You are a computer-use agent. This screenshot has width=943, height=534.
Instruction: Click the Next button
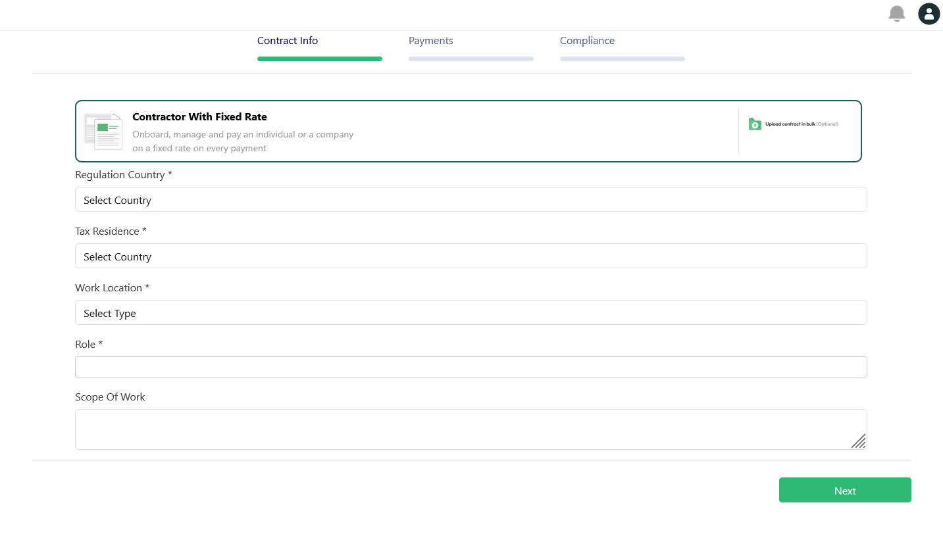point(845,490)
